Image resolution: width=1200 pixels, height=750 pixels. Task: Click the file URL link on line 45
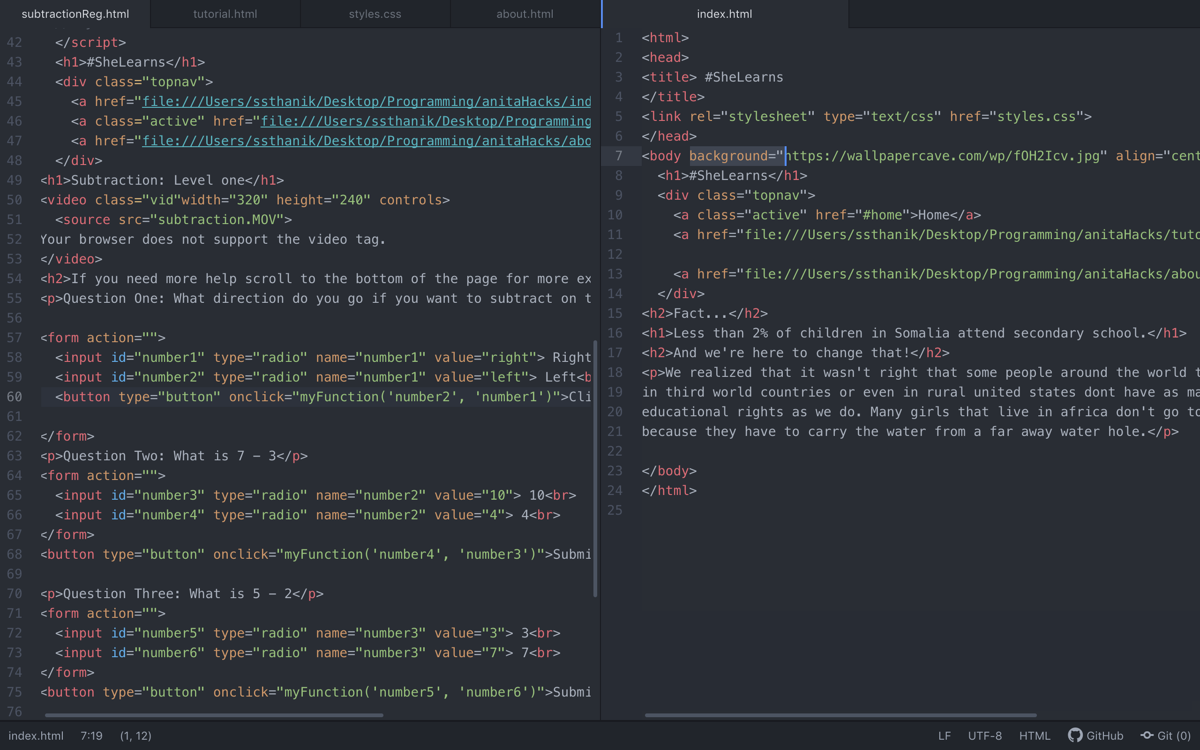[x=366, y=102]
